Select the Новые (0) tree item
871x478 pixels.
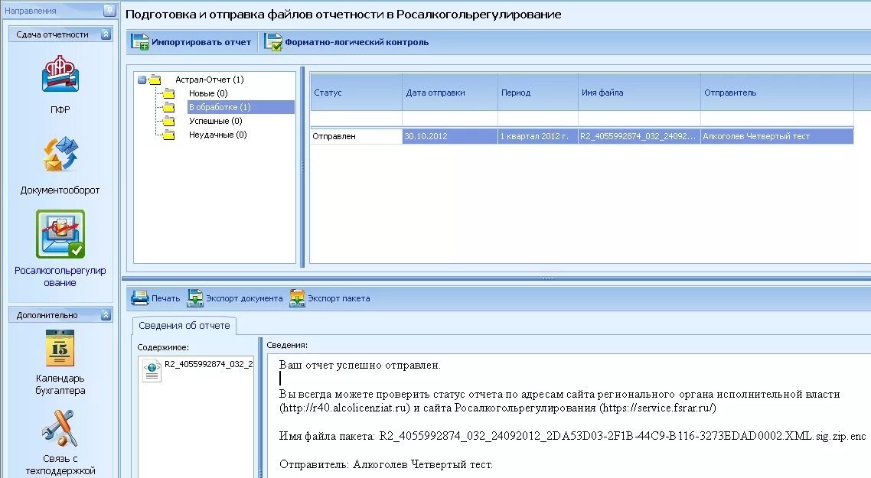pyautogui.click(x=208, y=94)
